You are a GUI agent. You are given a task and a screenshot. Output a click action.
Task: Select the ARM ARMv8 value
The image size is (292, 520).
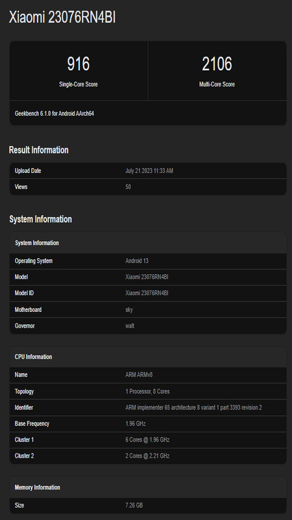tap(139, 375)
